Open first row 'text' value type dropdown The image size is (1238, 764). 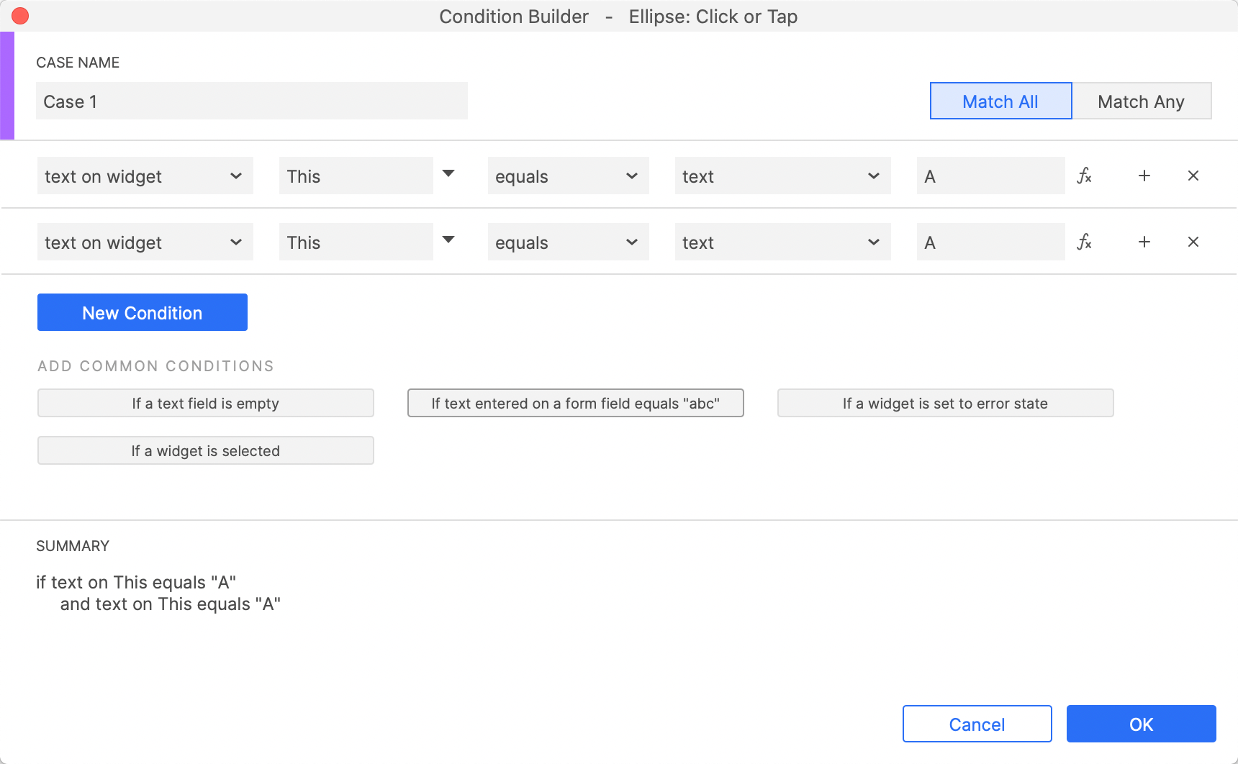click(x=782, y=176)
